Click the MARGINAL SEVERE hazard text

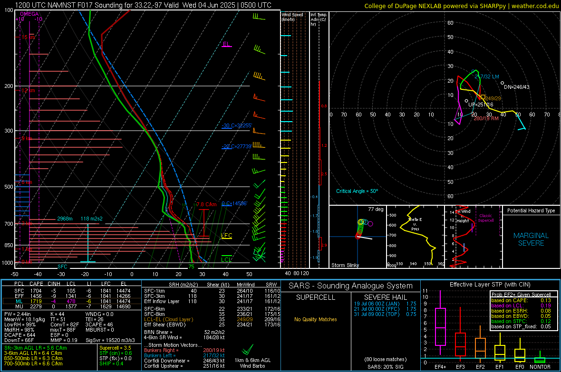click(x=531, y=239)
